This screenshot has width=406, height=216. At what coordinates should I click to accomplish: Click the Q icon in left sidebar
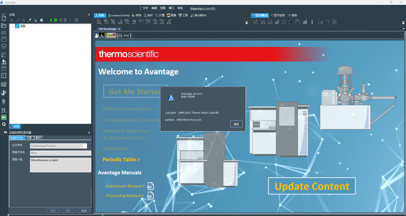coord(4,124)
